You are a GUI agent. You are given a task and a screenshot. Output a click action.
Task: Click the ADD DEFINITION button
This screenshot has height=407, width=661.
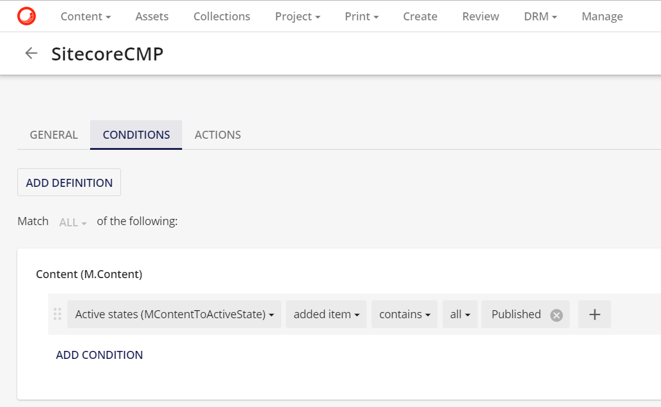pos(69,182)
